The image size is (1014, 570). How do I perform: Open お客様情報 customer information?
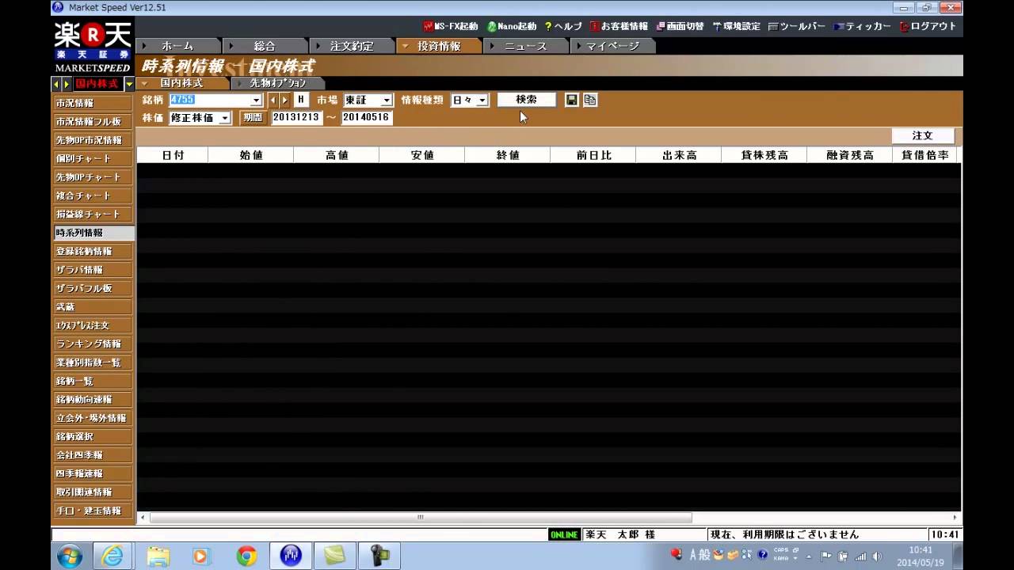618,26
